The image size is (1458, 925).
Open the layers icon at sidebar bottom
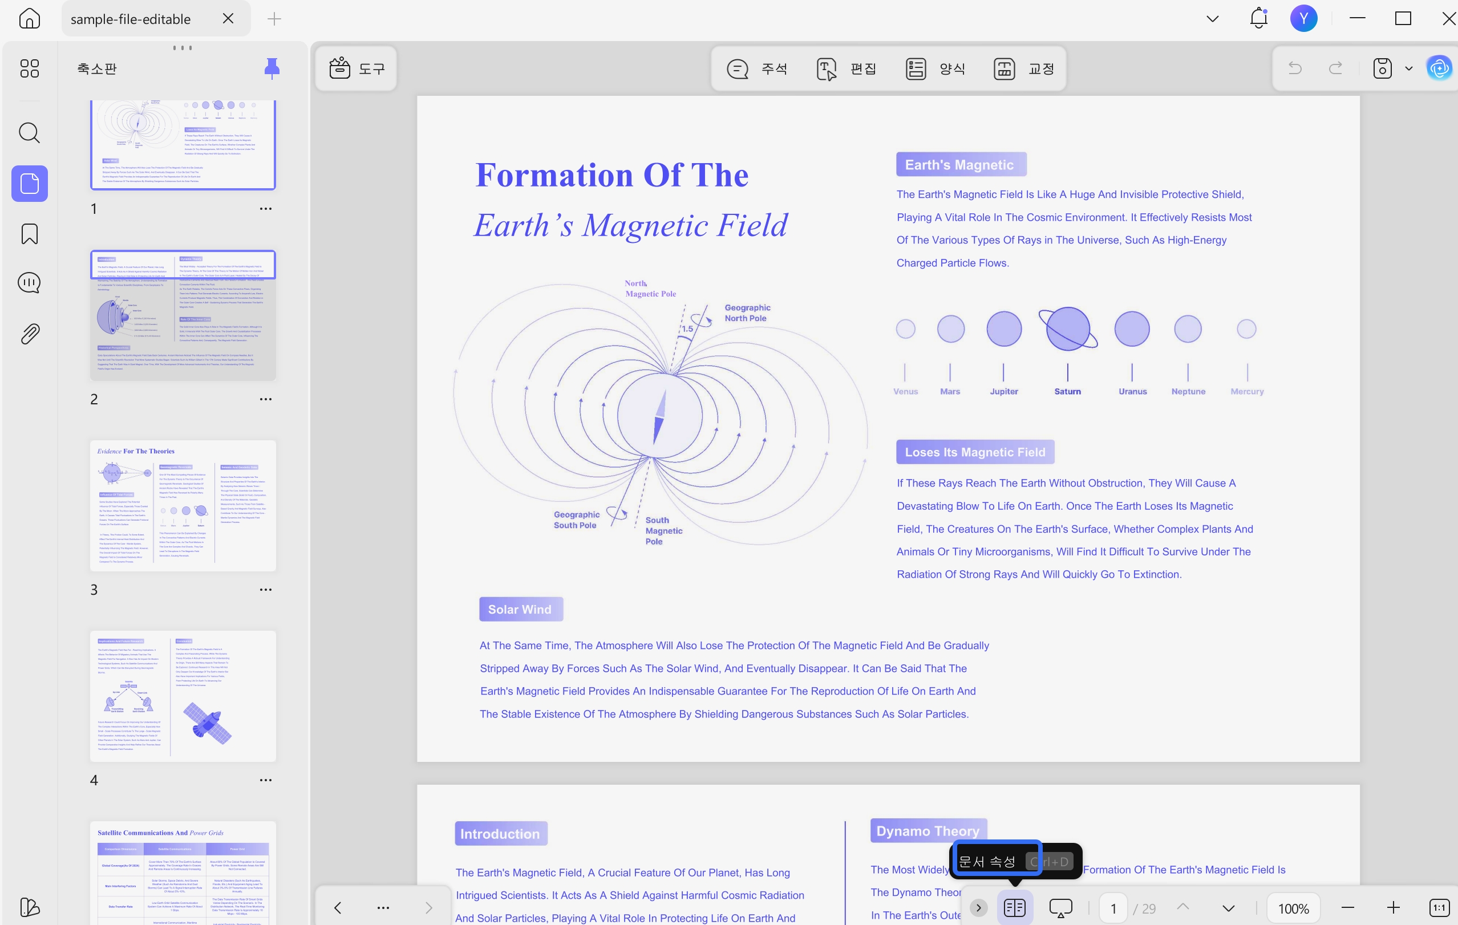pyautogui.click(x=29, y=906)
